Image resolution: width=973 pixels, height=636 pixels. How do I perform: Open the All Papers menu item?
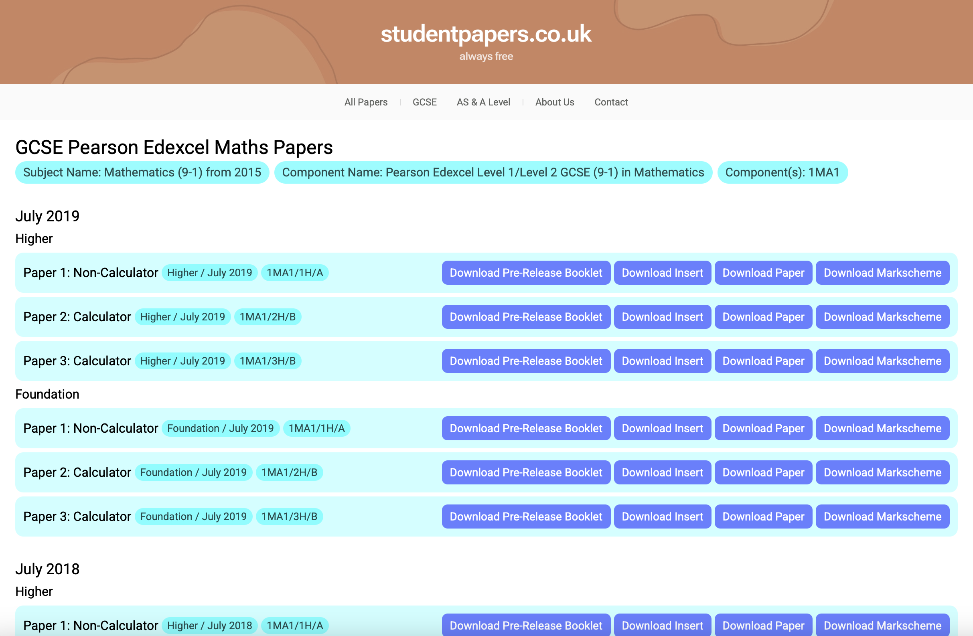tap(365, 102)
